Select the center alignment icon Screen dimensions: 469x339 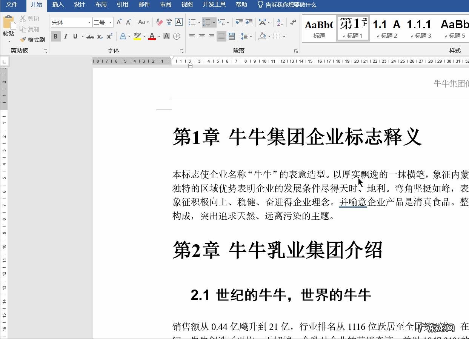(x=202, y=36)
